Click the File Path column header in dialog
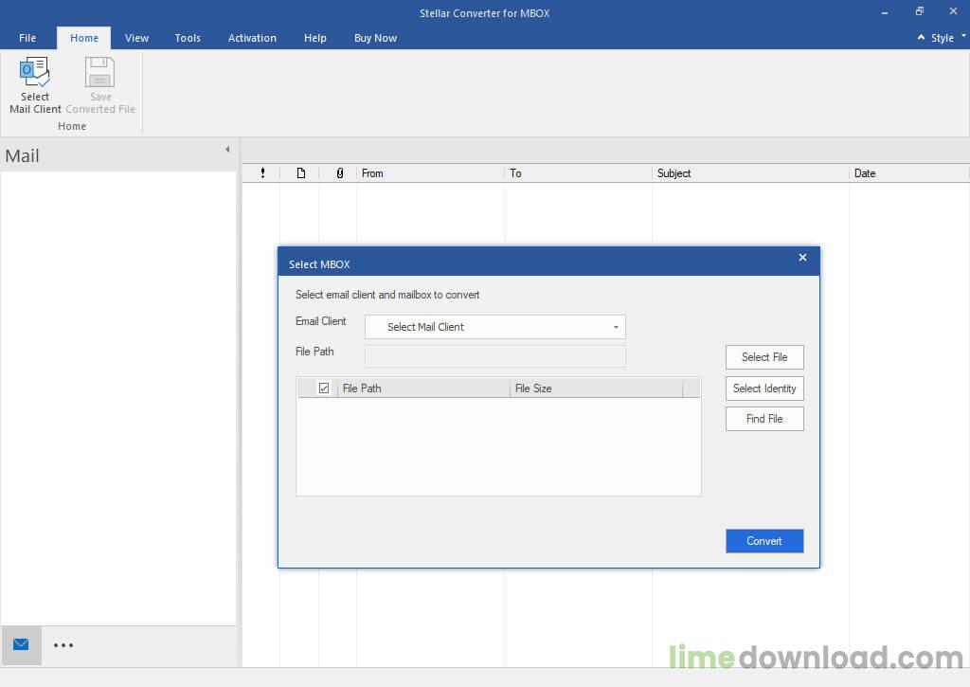Screen dimensions: 970x687 [x=423, y=389]
